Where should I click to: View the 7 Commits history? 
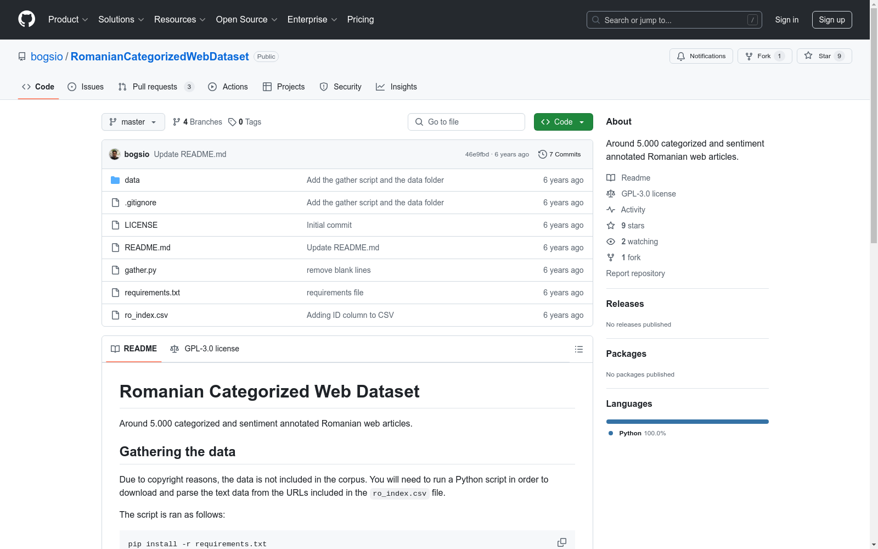tap(560, 154)
